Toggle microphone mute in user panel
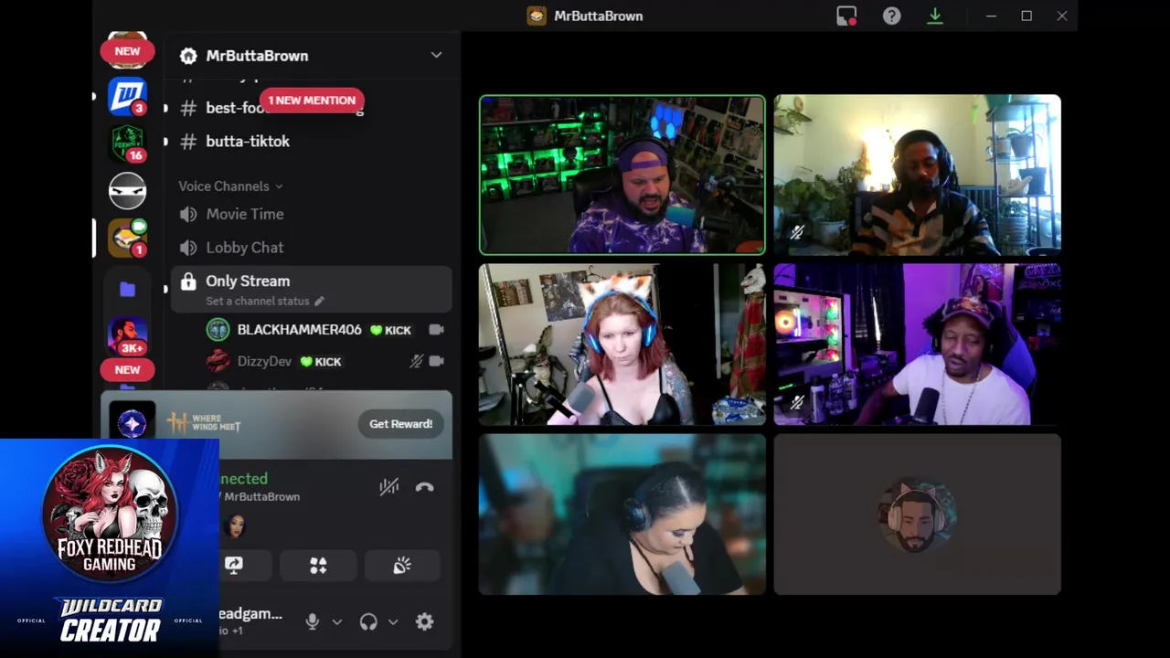The width and height of the screenshot is (1170, 658). click(x=312, y=621)
